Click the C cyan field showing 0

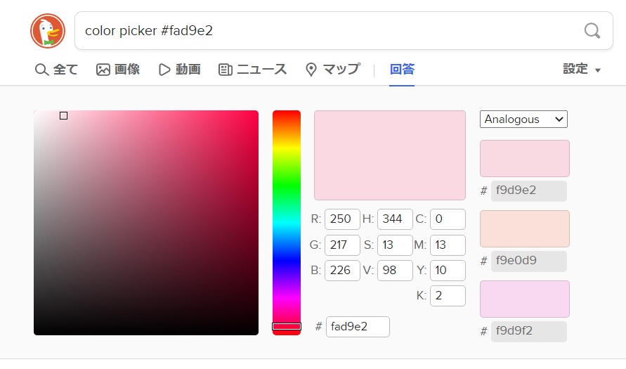[448, 219]
